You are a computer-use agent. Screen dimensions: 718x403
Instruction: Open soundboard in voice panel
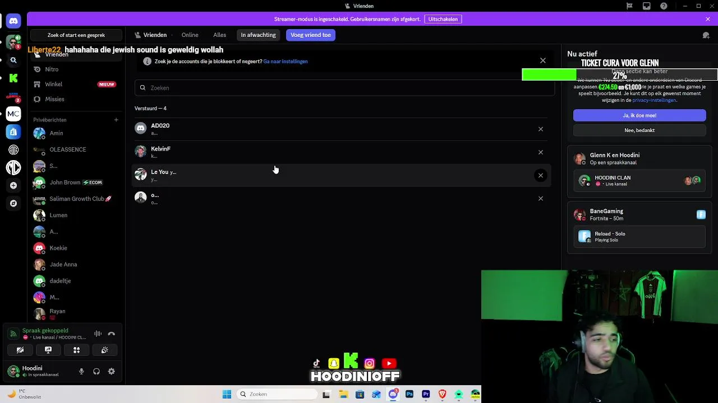(x=104, y=350)
